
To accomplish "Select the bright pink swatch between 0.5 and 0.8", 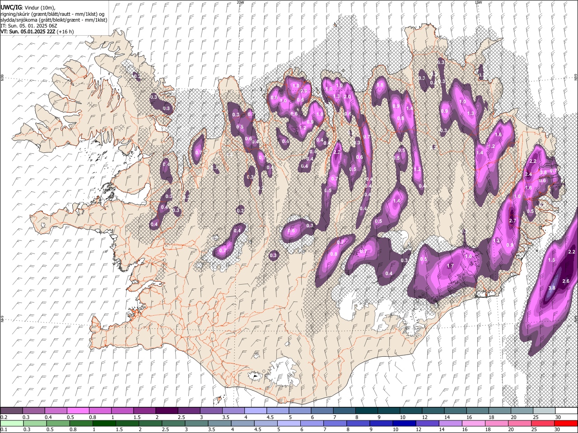I will pos(78,410).
